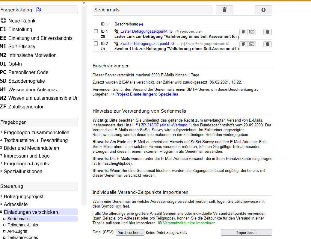Click the edit pencil icon for ID 2
This screenshot has height=239, width=311.
pyautogui.click(x=117, y=44)
